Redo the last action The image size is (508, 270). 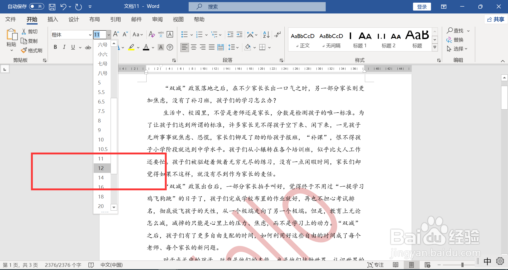click(x=78, y=7)
